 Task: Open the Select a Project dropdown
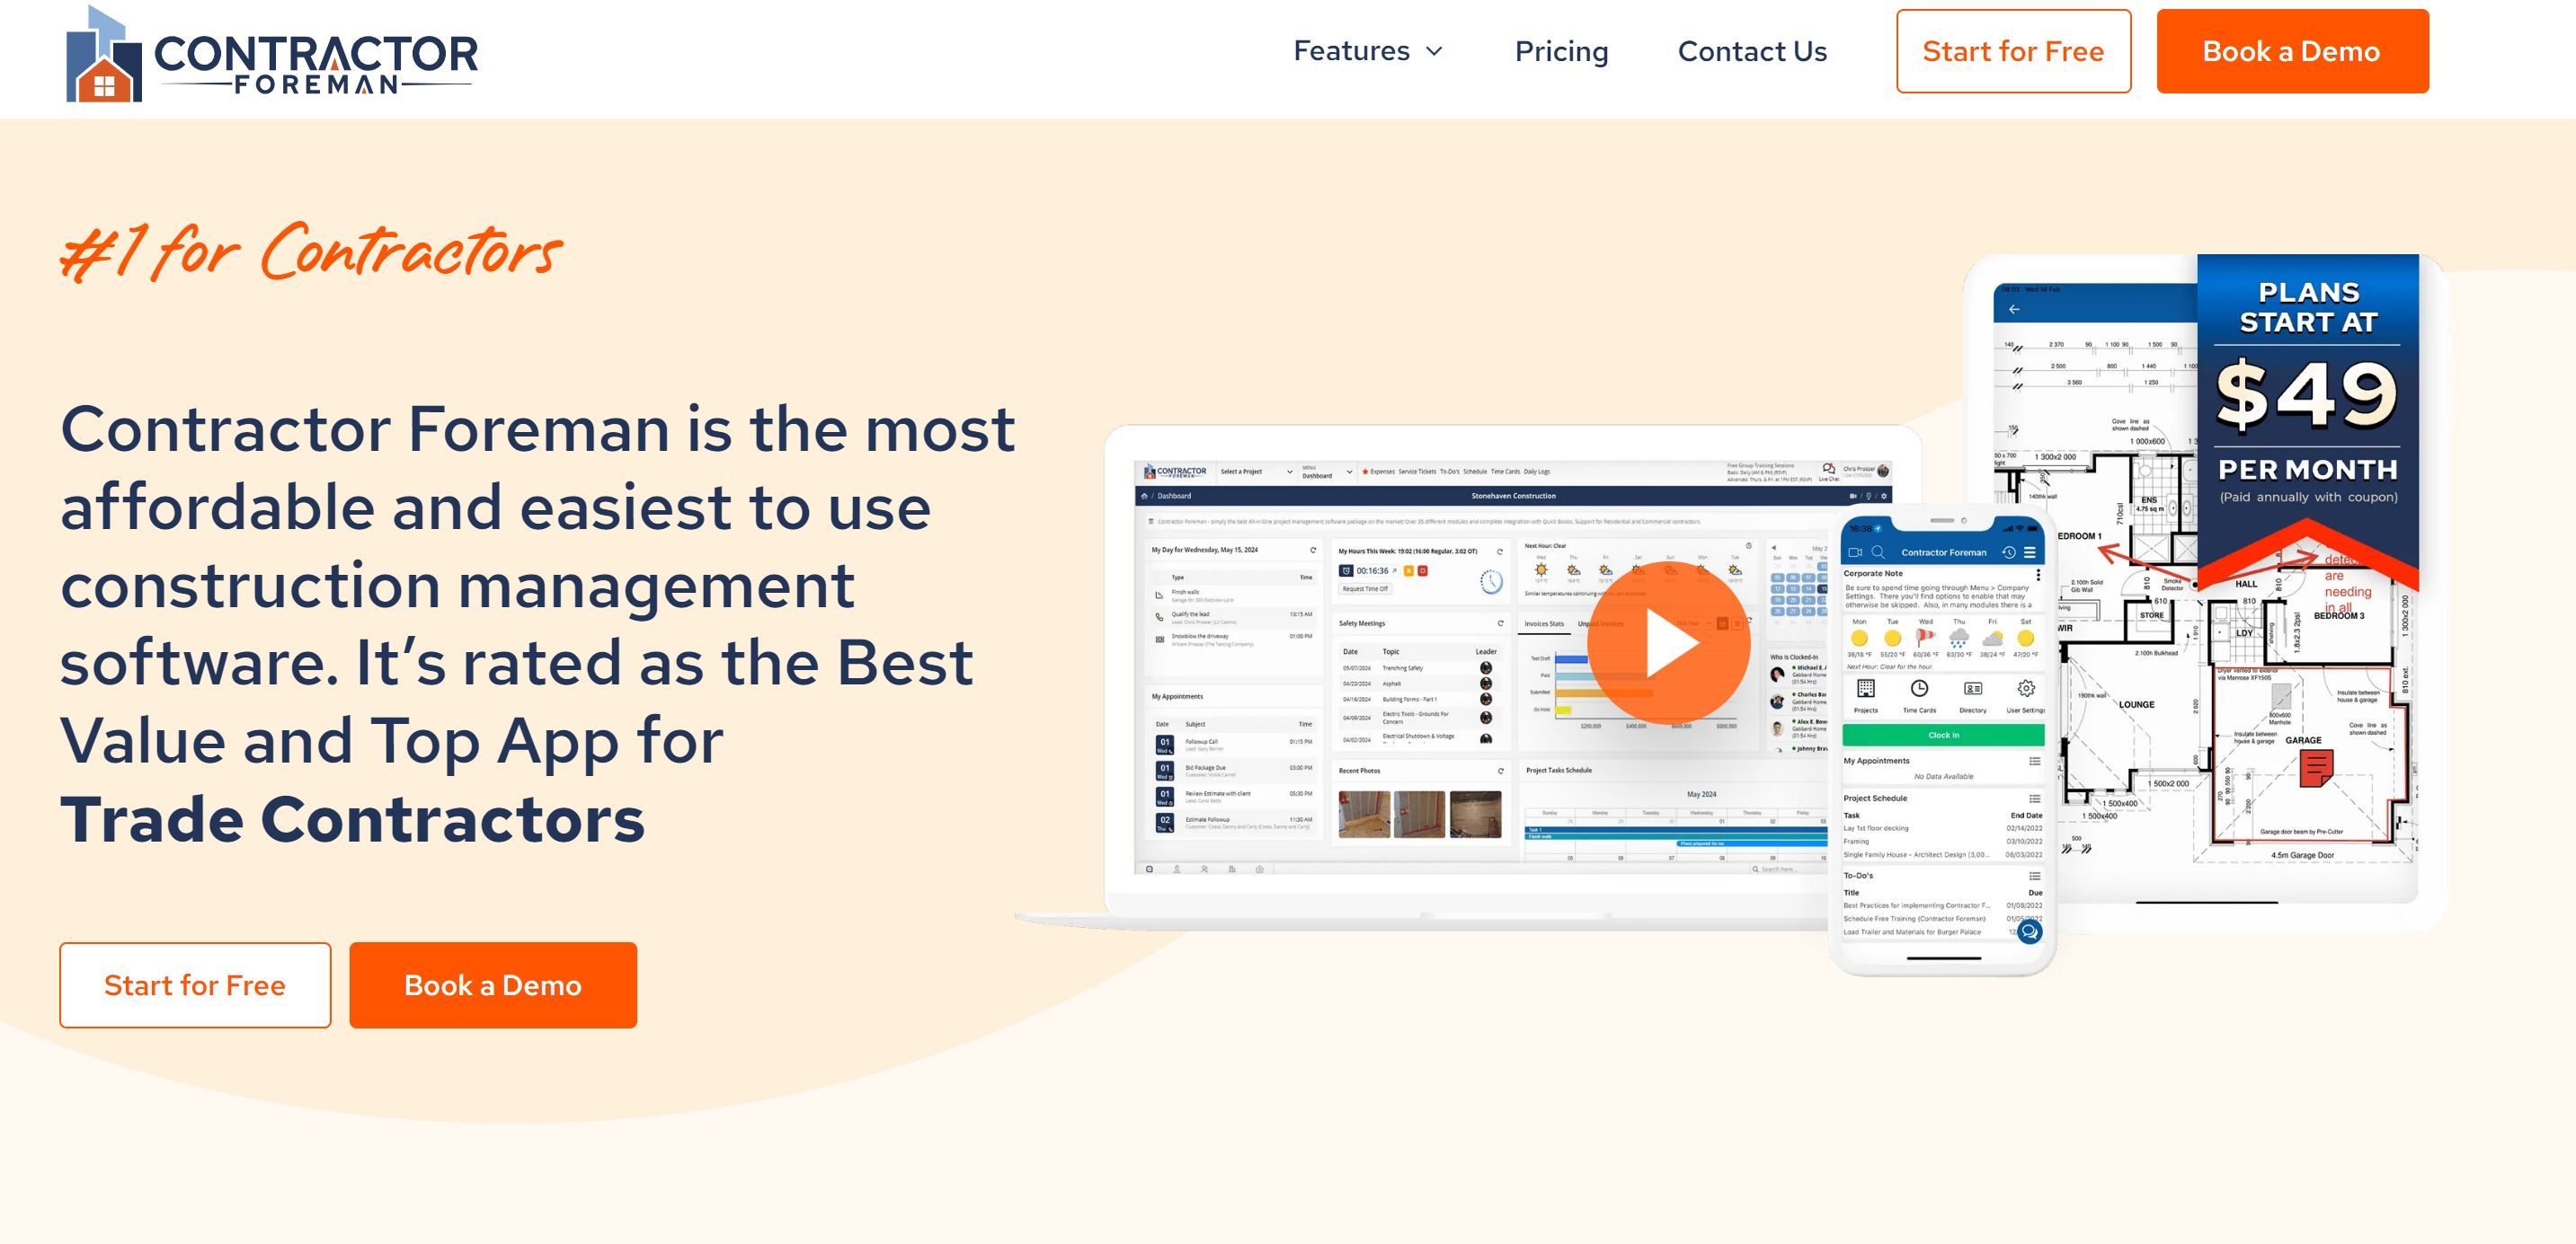pyautogui.click(x=1255, y=472)
